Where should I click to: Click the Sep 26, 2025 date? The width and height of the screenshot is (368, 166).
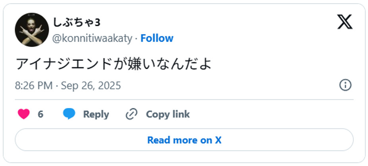(91, 86)
